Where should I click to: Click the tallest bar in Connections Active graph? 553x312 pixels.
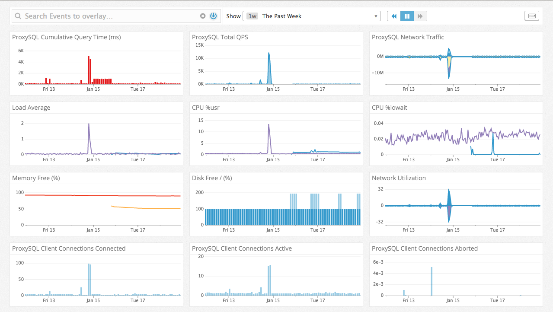pyautogui.click(x=270, y=280)
